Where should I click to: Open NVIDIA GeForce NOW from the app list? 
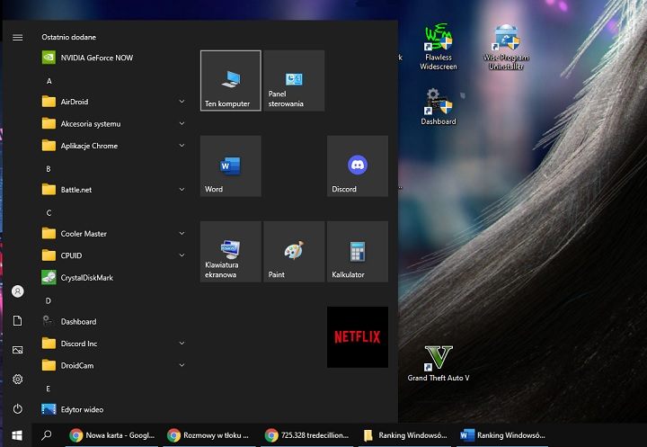[x=113, y=58]
